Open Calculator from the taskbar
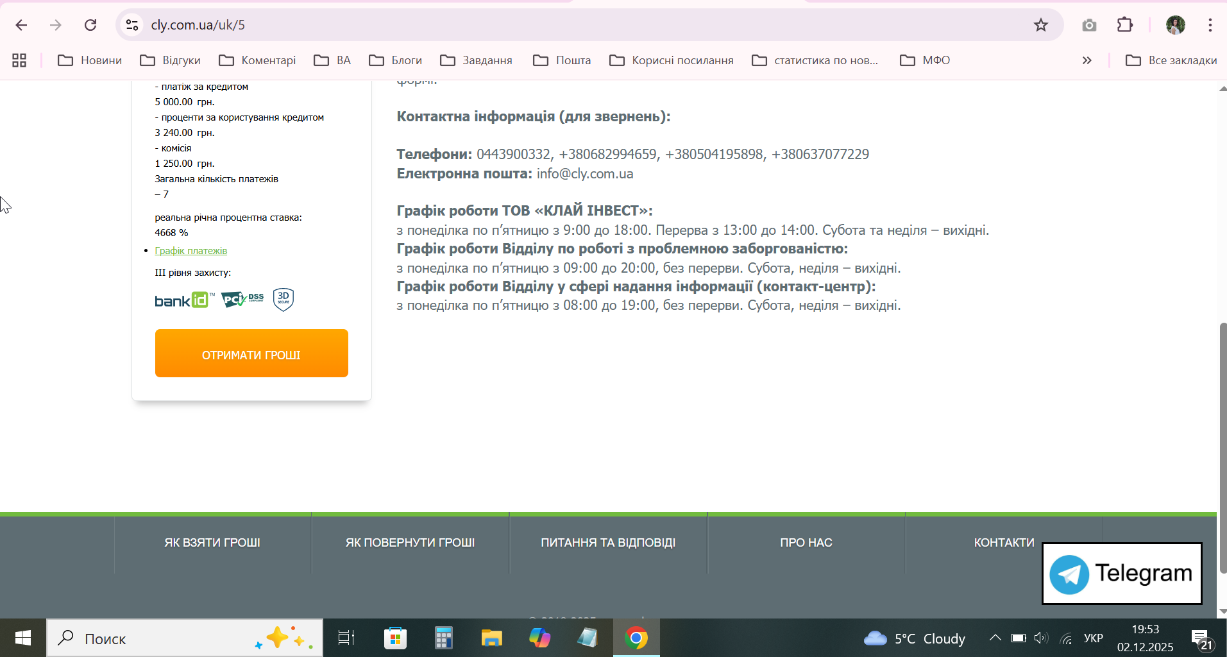The height and width of the screenshot is (657, 1227). point(443,638)
